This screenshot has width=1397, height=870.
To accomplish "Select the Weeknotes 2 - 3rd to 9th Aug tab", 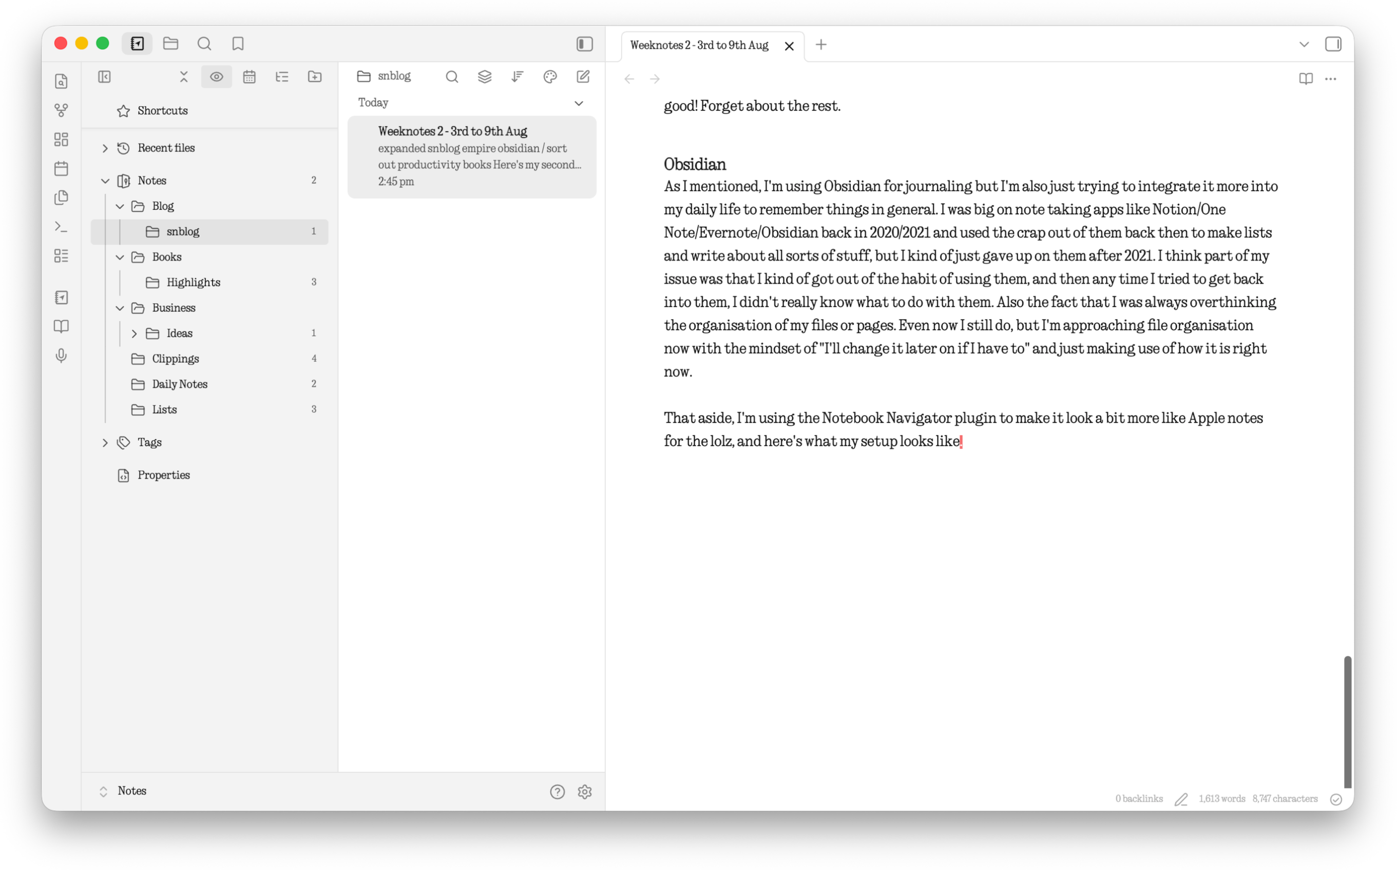I will coord(699,45).
